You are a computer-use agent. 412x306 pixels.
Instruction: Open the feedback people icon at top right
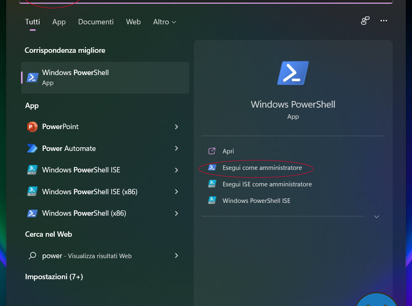365,21
